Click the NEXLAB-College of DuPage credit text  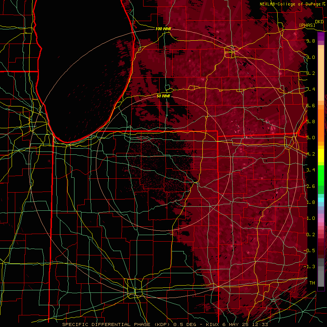coord(290,4)
